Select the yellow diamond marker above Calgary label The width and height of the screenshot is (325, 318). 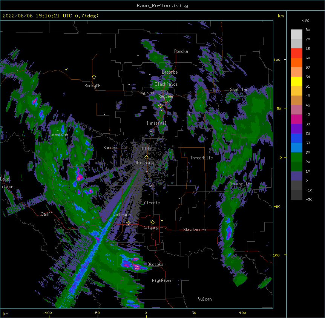[x=153, y=222]
